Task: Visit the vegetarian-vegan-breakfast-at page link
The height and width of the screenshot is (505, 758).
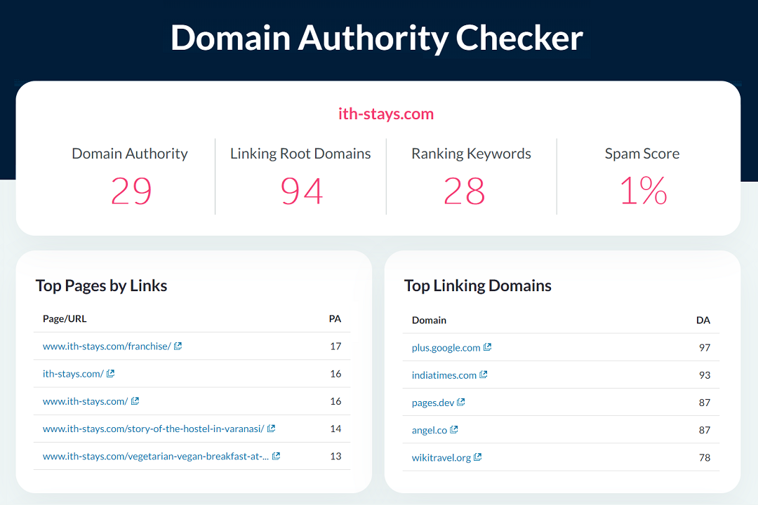Action: [x=156, y=456]
